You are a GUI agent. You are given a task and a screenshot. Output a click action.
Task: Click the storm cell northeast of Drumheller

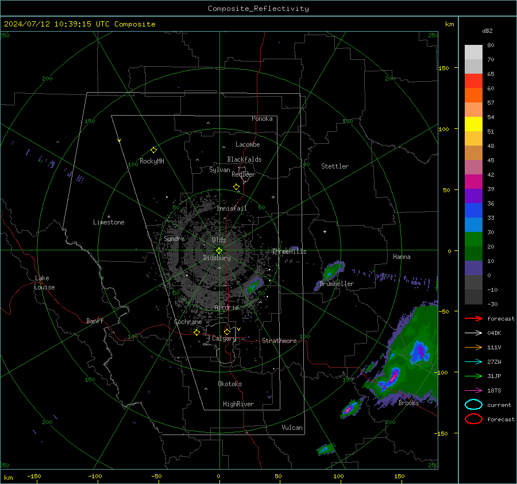pos(333,272)
